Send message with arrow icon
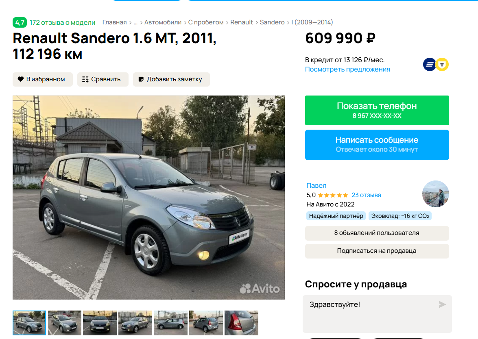 click(x=442, y=304)
